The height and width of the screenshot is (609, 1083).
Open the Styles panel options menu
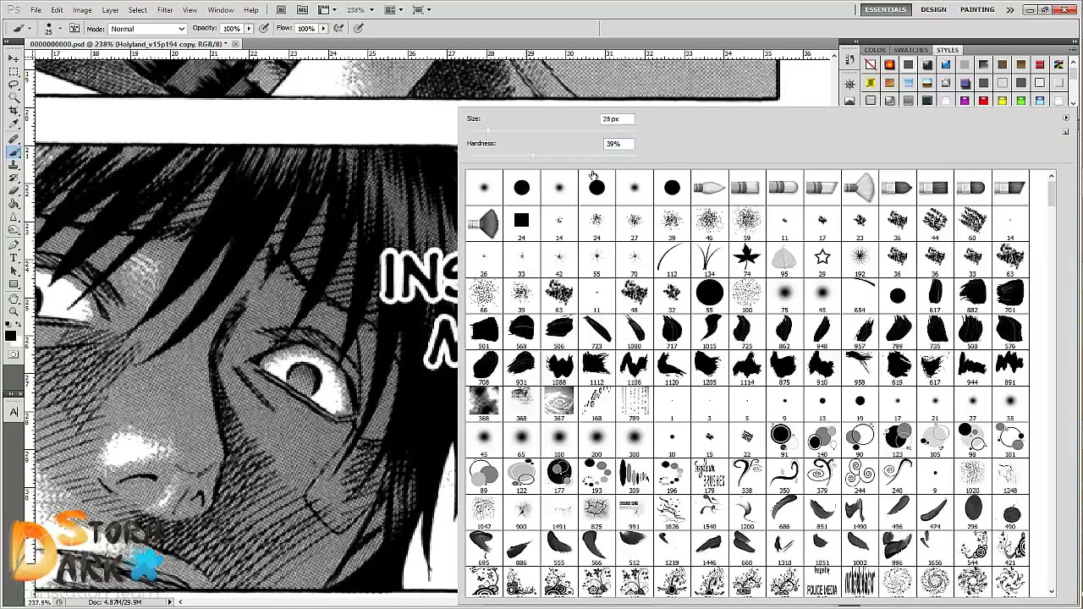point(1073,50)
